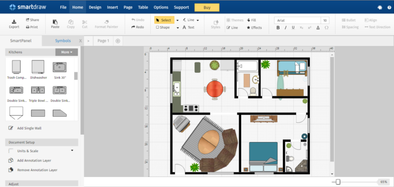Expand the Units & Scale arrow

point(72,150)
